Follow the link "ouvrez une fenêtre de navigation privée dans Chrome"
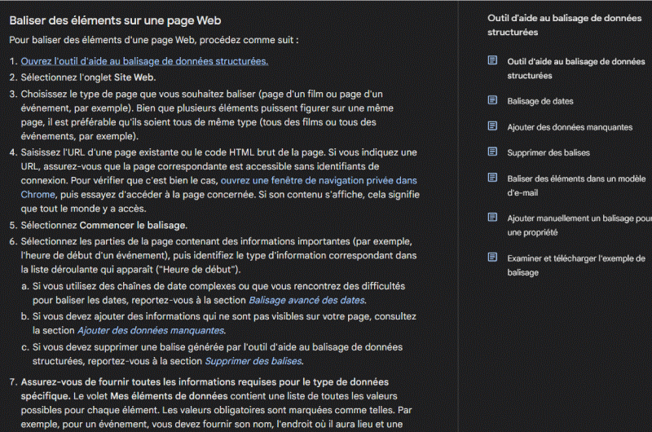This screenshot has height=432, width=652. (x=319, y=180)
